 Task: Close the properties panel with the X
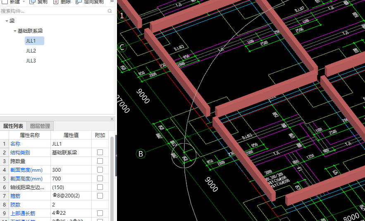[x=112, y=119]
